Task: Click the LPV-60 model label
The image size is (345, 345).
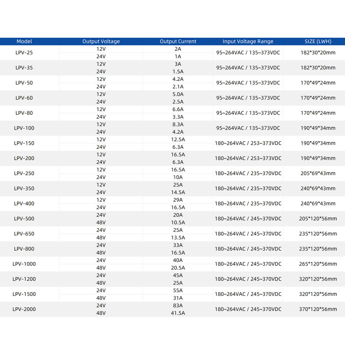Action: (24, 98)
